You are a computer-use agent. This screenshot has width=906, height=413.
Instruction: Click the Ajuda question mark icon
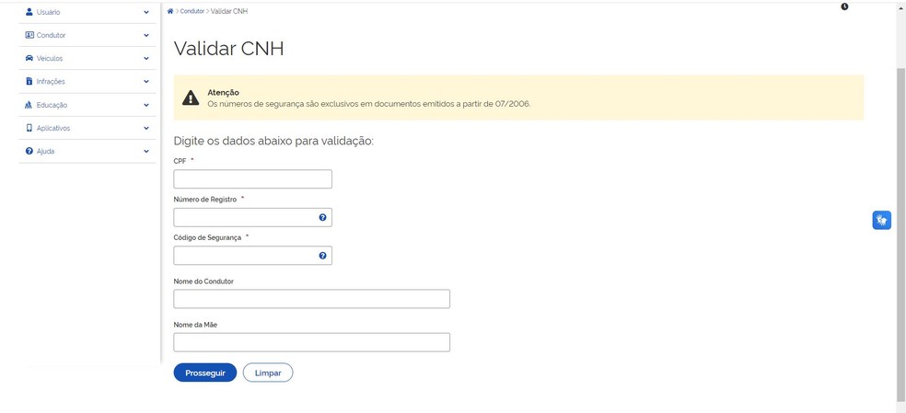coord(29,152)
